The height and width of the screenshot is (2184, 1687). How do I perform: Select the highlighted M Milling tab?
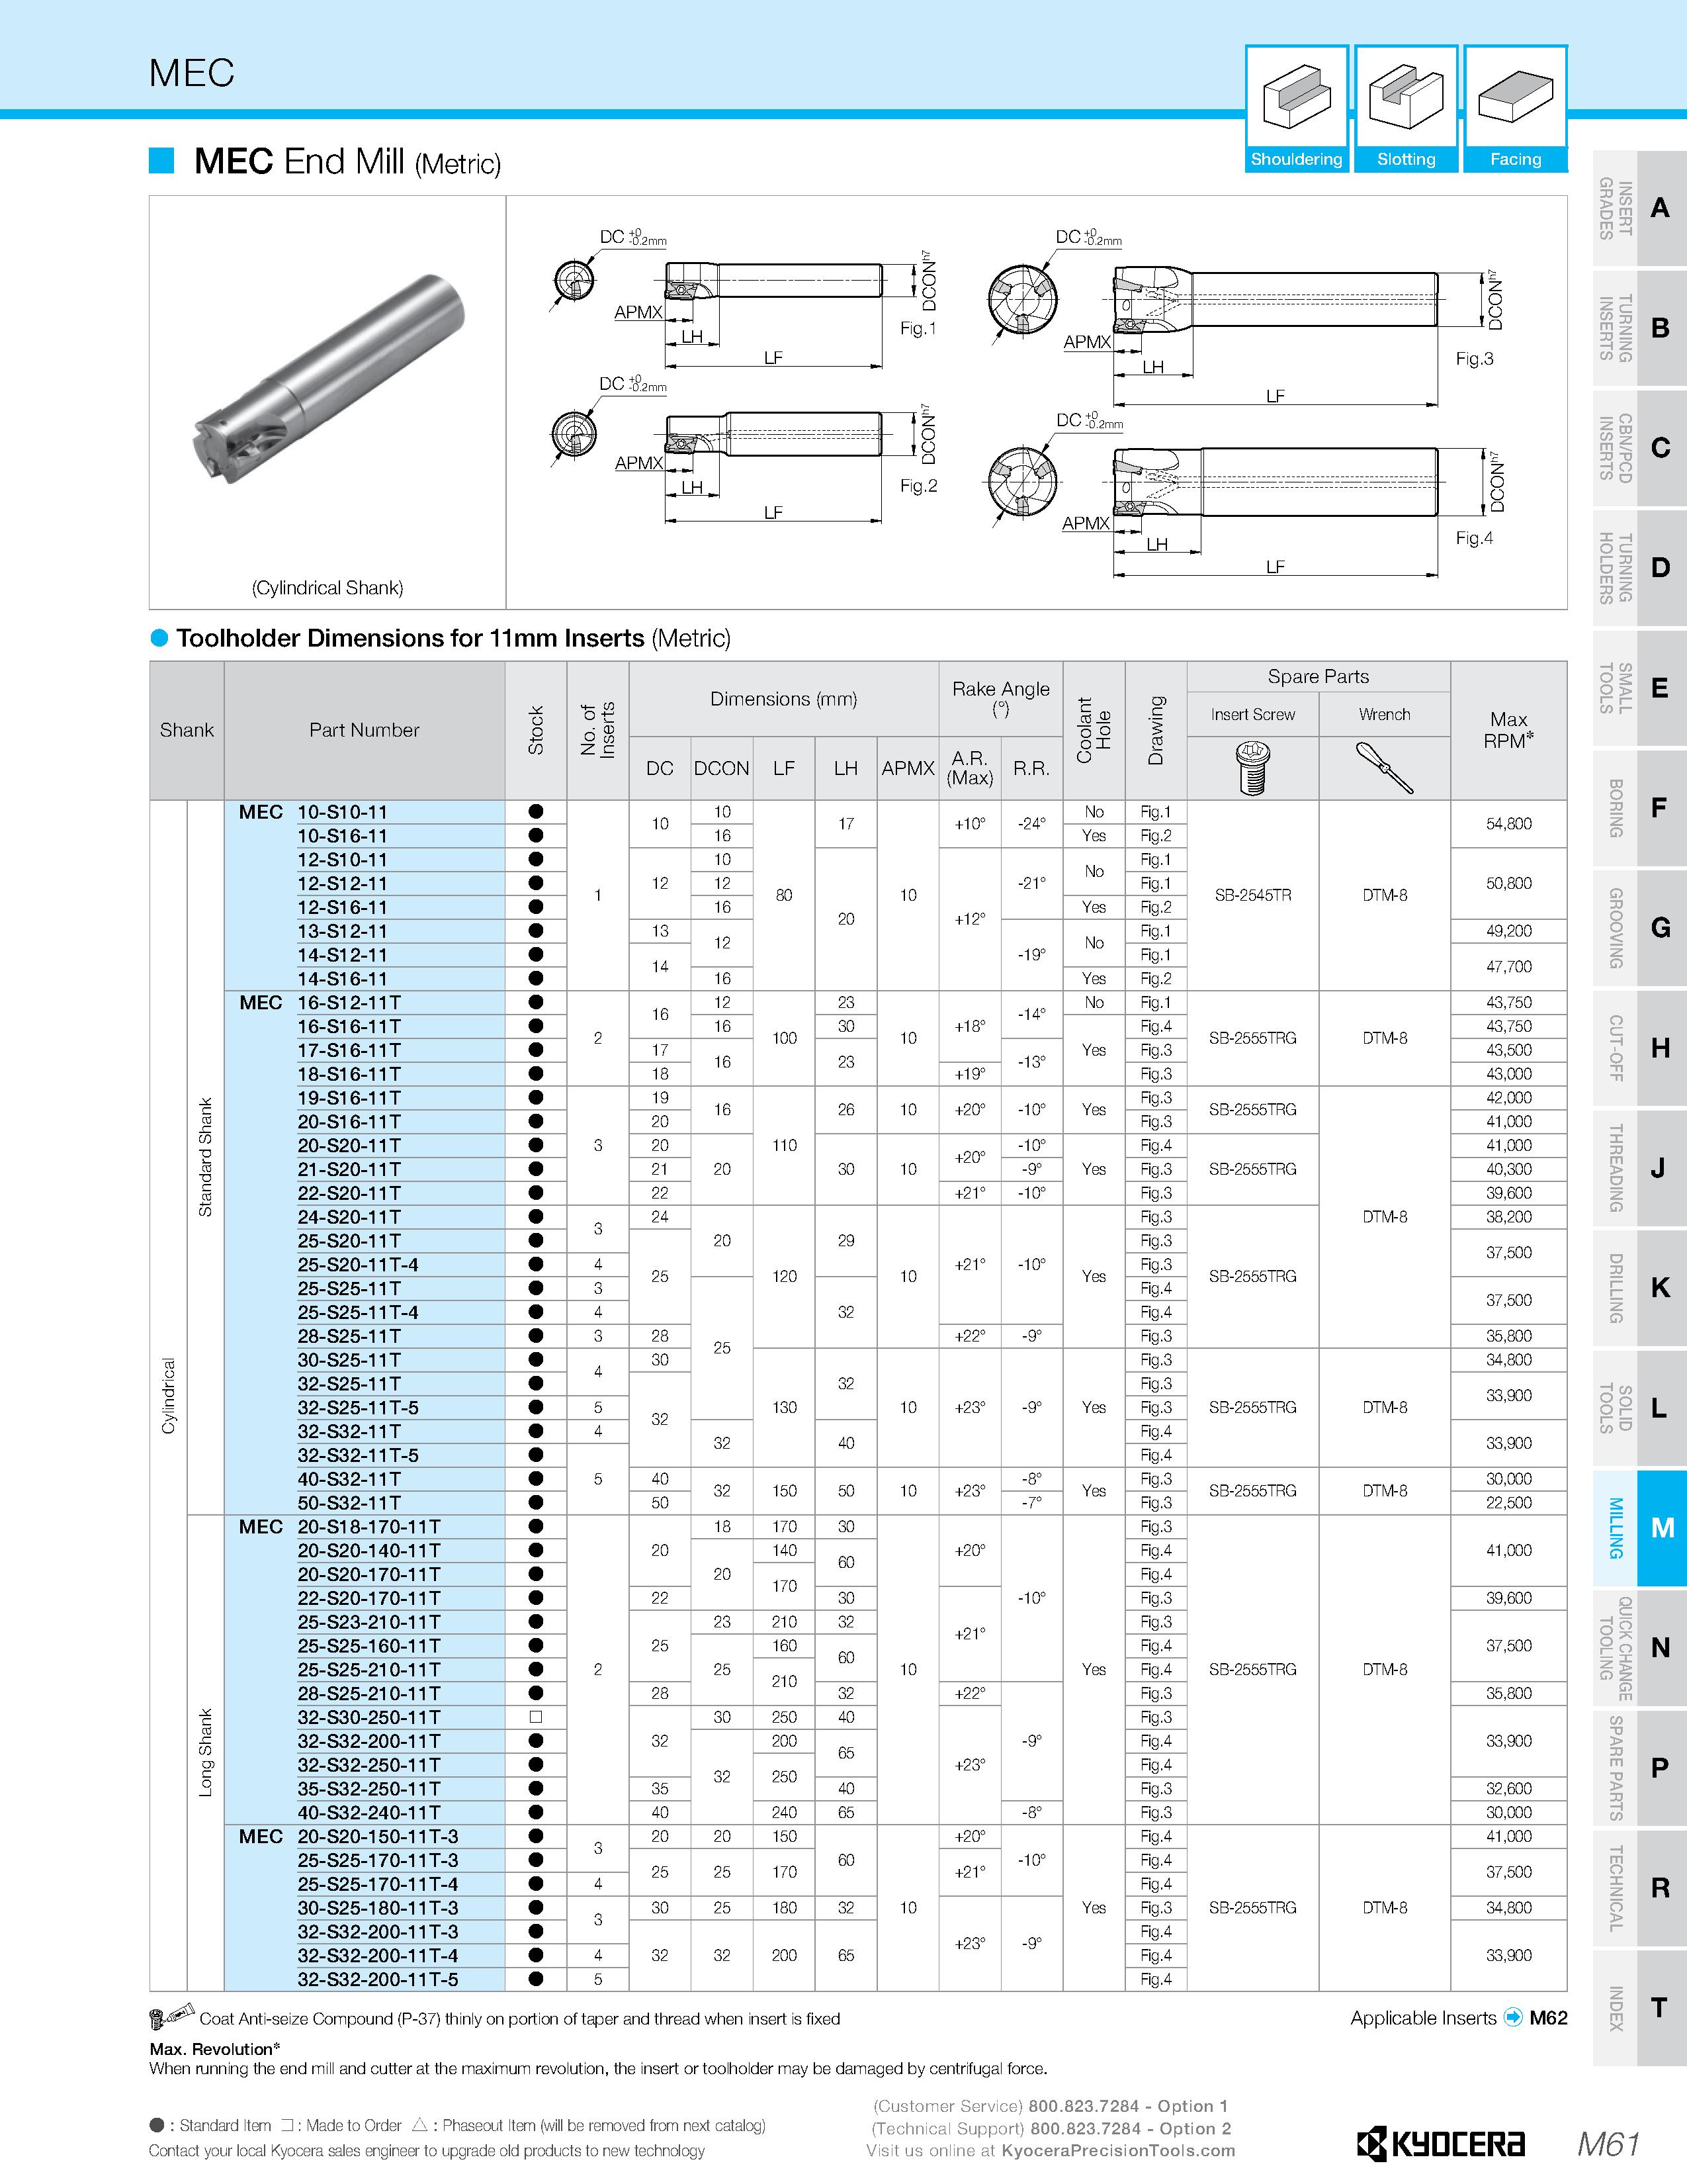pyautogui.click(x=1639, y=1528)
